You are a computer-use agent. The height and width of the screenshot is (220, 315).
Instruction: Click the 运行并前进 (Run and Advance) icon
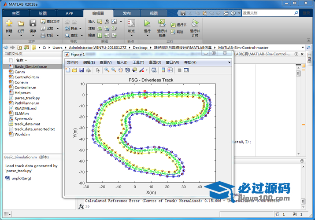click(x=162, y=23)
